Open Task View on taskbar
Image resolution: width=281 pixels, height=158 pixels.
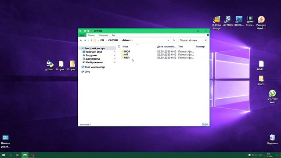point(18,155)
